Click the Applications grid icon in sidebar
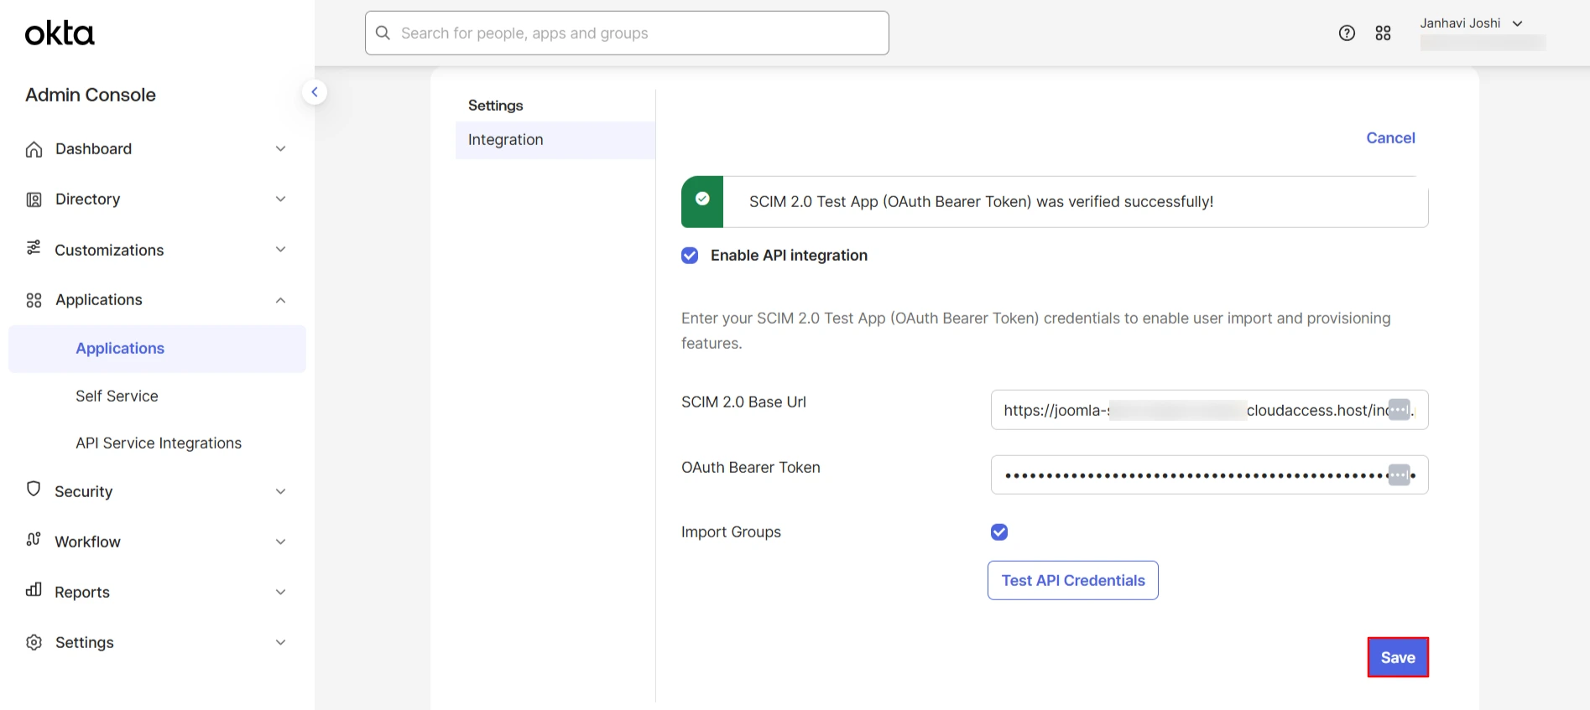This screenshot has height=710, width=1590. point(34,300)
